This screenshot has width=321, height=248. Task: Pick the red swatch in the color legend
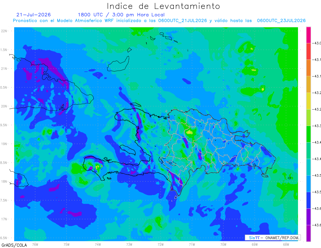click(308, 51)
